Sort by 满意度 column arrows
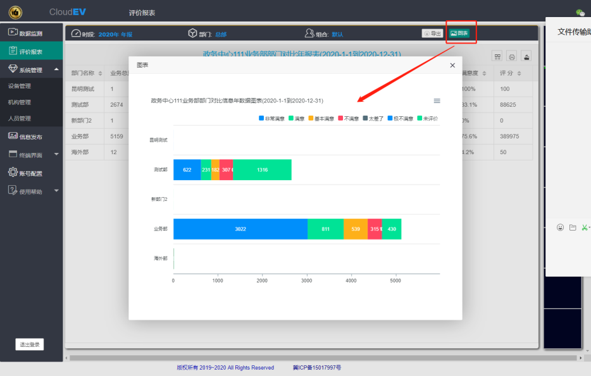This screenshot has height=376, width=591. coord(484,73)
